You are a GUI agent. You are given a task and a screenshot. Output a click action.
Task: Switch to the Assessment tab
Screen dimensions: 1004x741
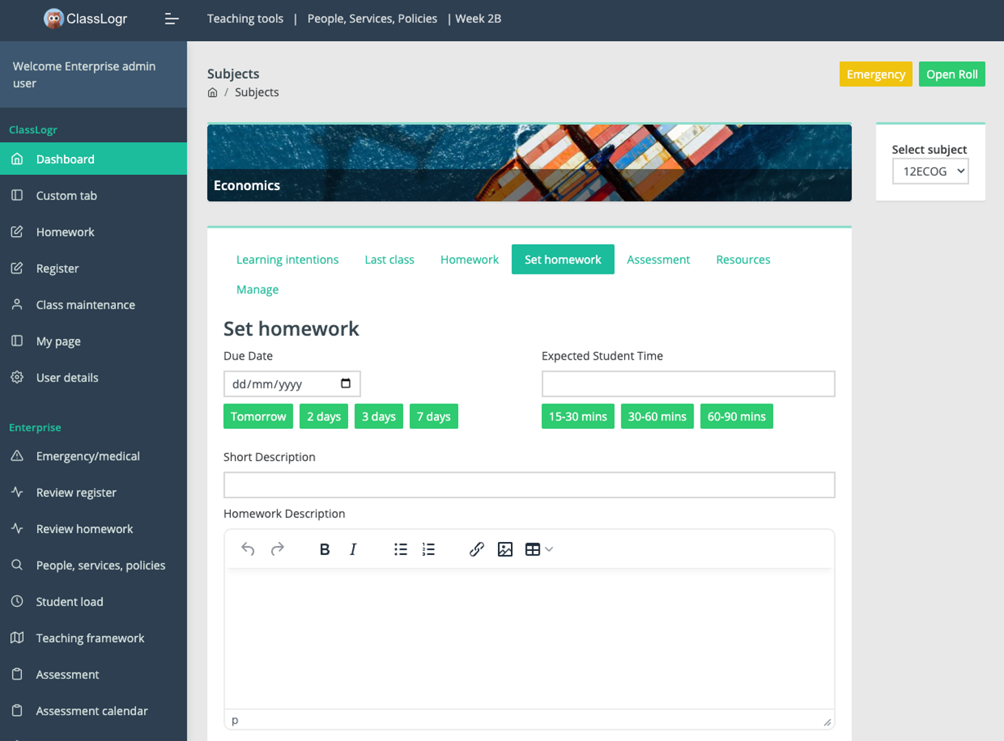658,259
